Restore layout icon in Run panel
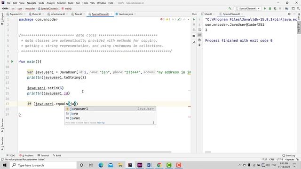This screenshot has height=169, width=301. point(194,36)
